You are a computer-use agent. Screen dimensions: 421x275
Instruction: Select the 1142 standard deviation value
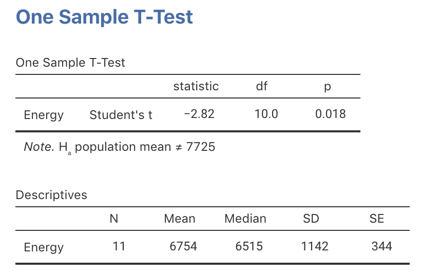pos(315,246)
